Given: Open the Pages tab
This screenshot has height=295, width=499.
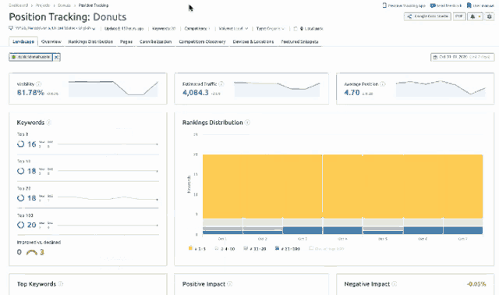Looking at the screenshot, I should tap(126, 41).
